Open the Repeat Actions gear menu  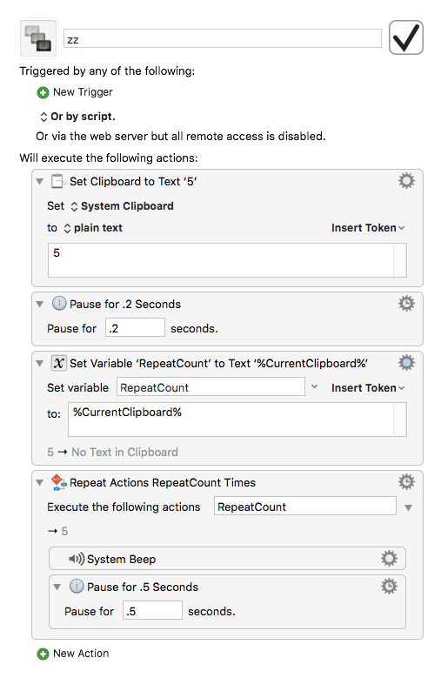(x=406, y=481)
